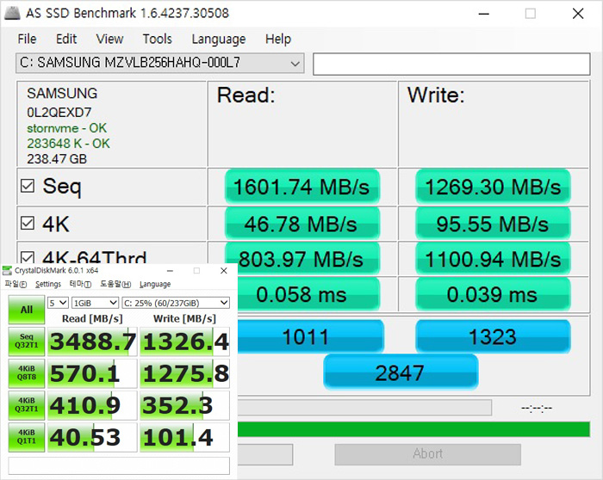The width and height of the screenshot is (603, 480).
Task: Expand the SAMSUNG MZVLB256HAHQ drive dropdown
Action: [160, 63]
